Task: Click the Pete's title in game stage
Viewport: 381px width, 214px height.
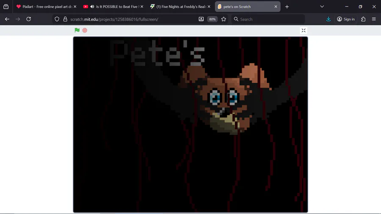Action: tap(157, 53)
